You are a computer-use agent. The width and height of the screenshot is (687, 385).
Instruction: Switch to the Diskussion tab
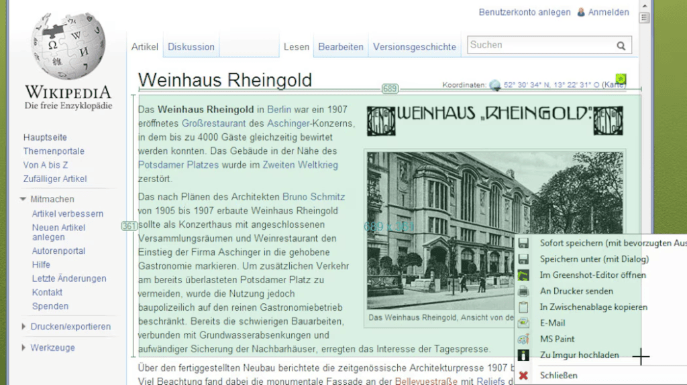[x=191, y=47]
